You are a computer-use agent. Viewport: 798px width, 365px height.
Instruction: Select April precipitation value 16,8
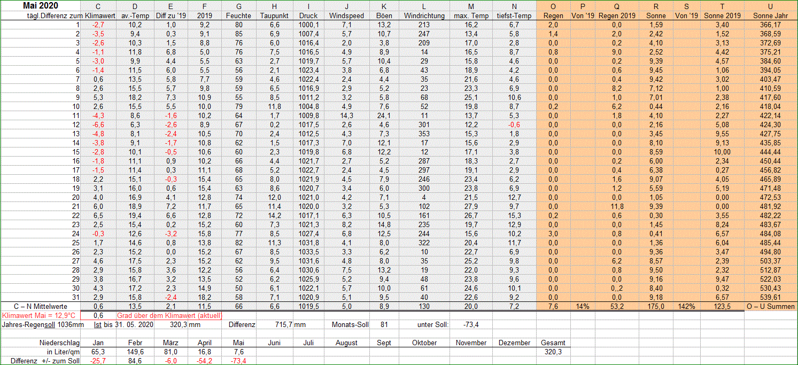point(205,352)
